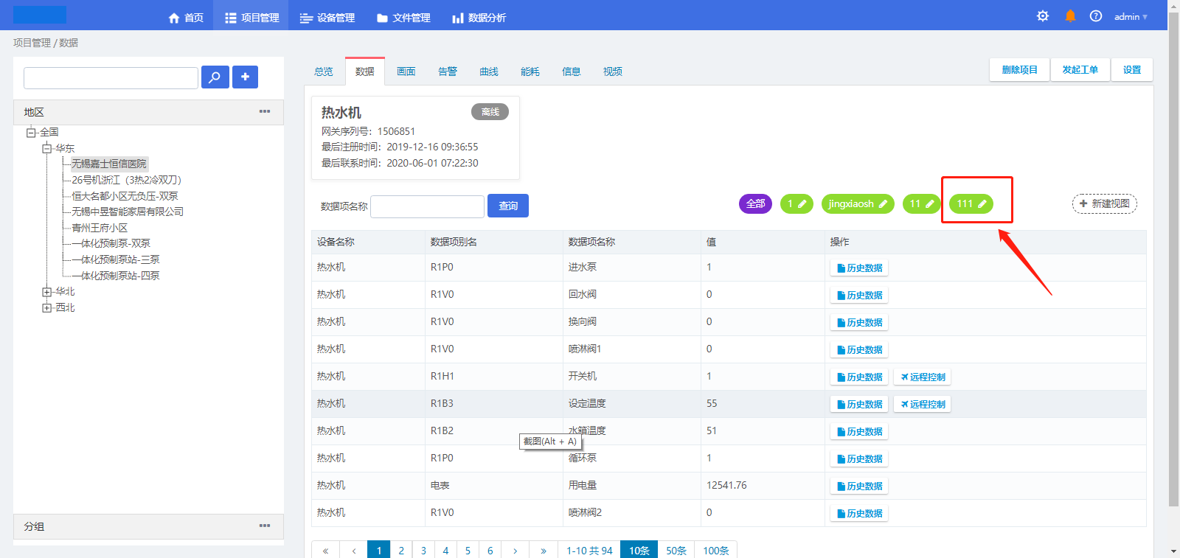Viewport: 1180px width, 558px height.
Task: Switch to the 视频 tab
Action: [613, 72]
